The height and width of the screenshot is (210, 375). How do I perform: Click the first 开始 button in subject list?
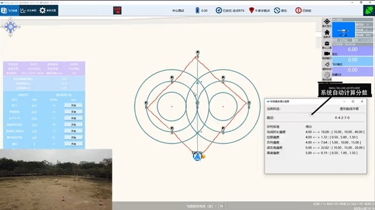(x=73, y=105)
